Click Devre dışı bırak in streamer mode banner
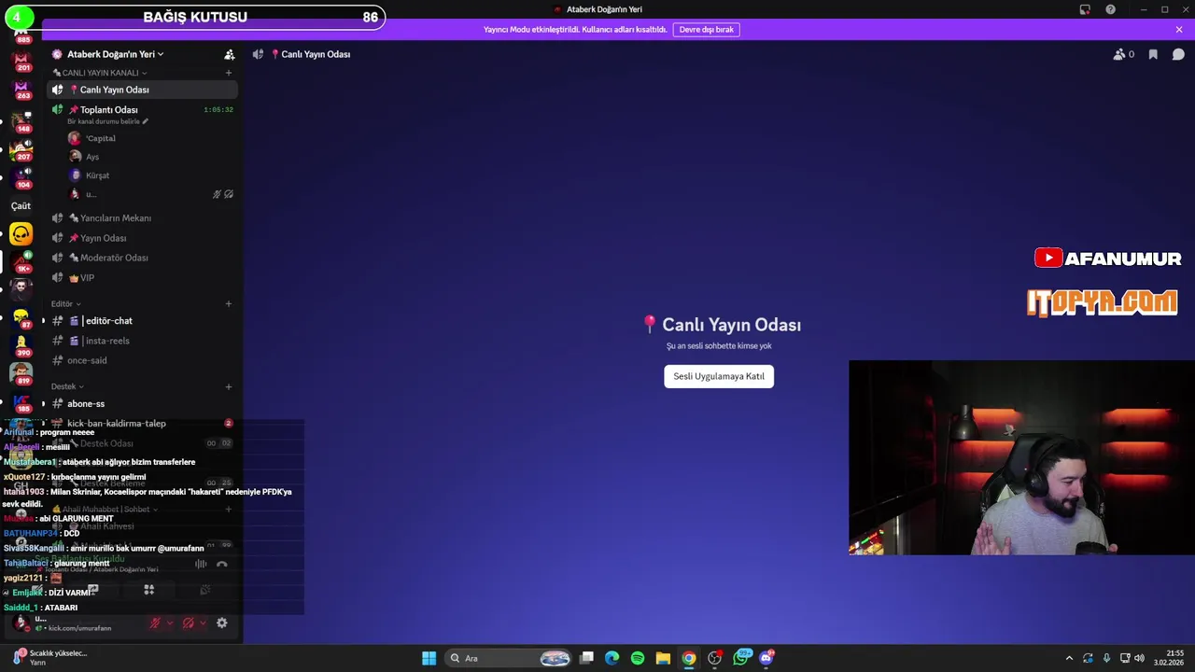The height and width of the screenshot is (672, 1195). point(707,30)
